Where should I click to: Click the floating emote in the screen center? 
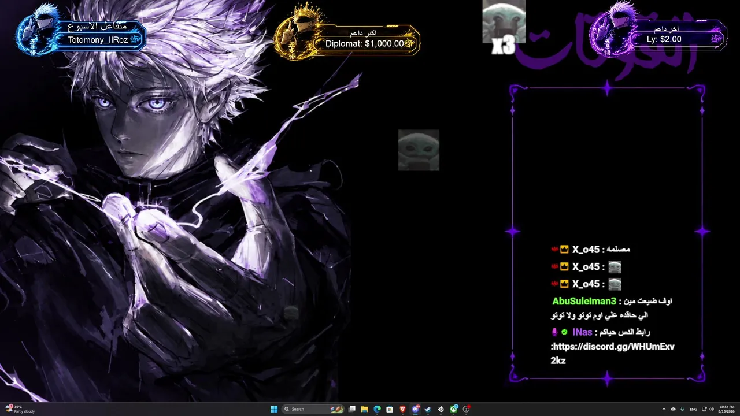pos(419,150)
